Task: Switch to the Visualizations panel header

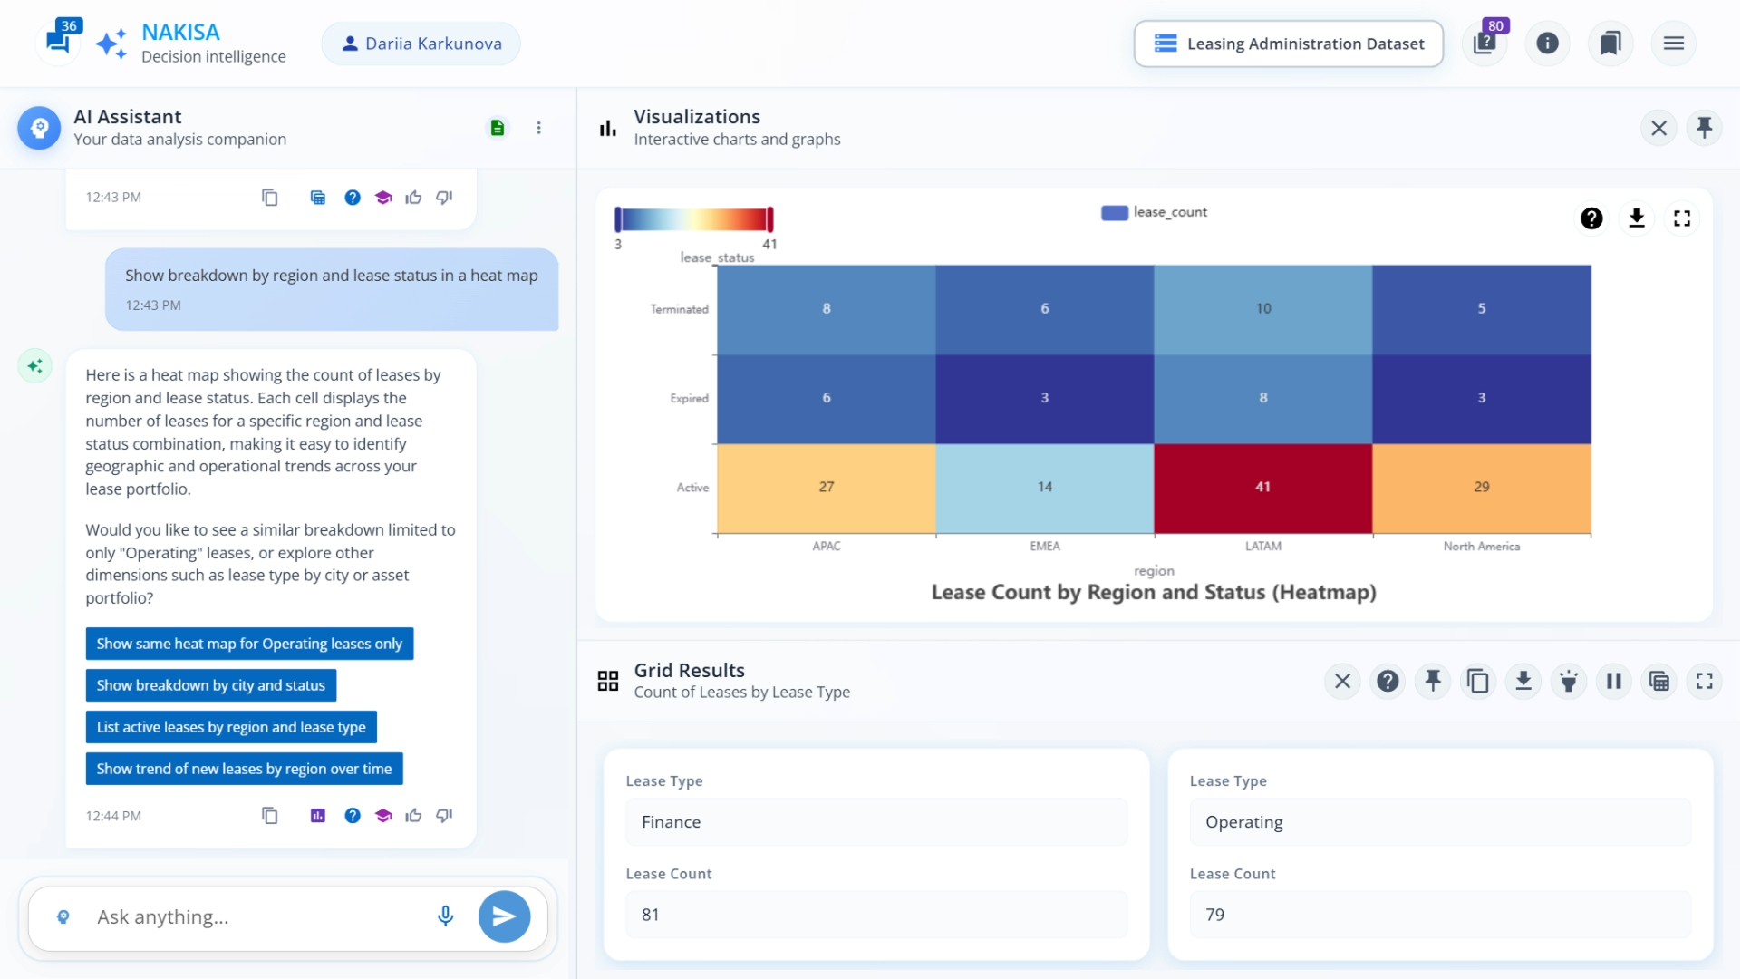Action: point(697,116)
